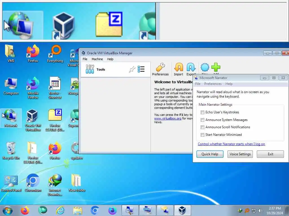Select the updater desktop icon
Screen dimensions: 289x216
click(77, 150)
